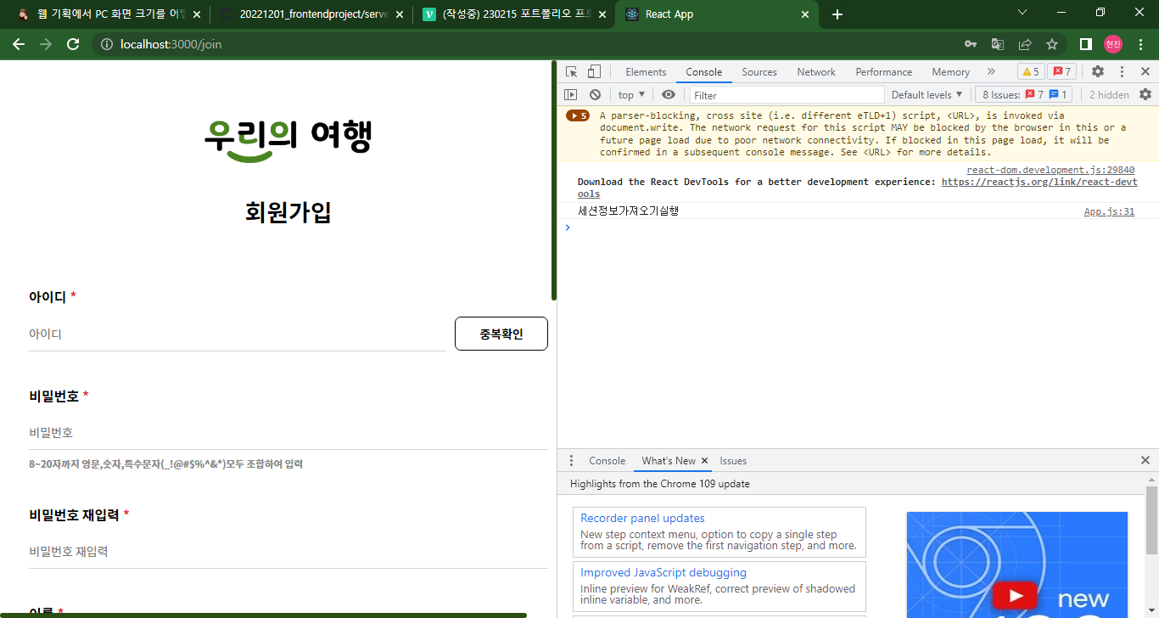Open the Default levels dropdown
Image resolution: width=1159 pixels, height=618 pixels.
tap(927, 95)
